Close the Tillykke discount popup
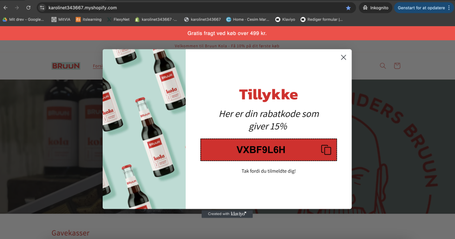Viewport: 455px width, 239px height. 343,57
